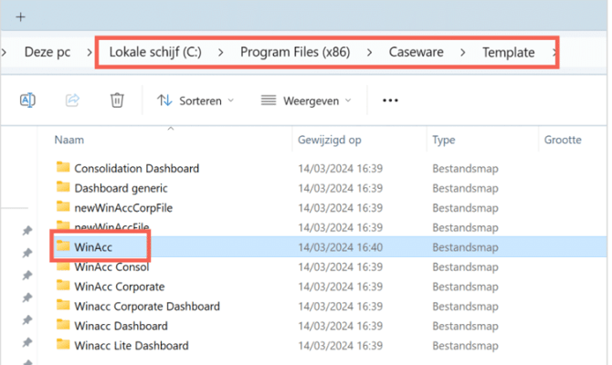
Task: Click the WinAcc folder icon
Action: (x=63, y=246)
